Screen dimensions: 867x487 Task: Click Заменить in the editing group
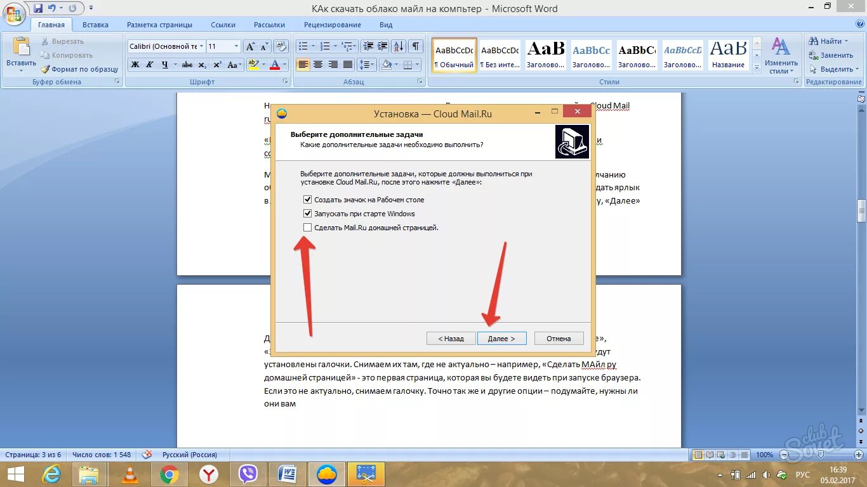[831, 55]
